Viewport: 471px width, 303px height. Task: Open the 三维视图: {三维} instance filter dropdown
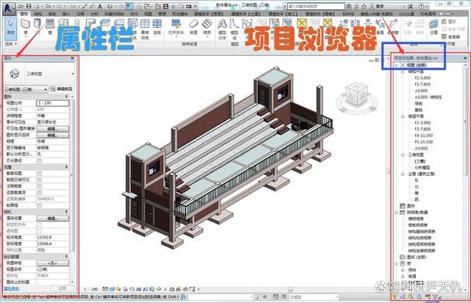26,89
